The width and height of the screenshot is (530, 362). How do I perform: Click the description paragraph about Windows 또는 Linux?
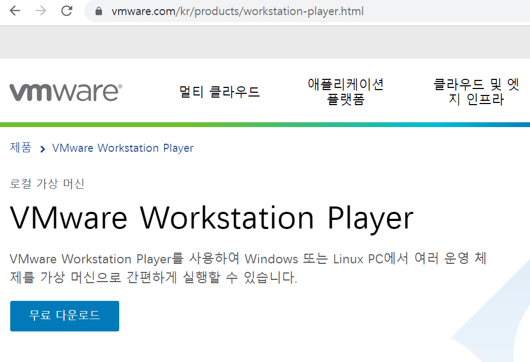(248, 268)
